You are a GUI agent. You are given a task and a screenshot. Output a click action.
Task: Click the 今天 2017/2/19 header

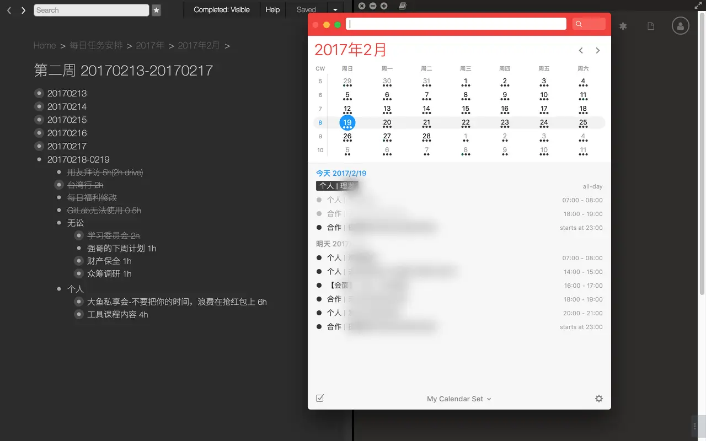click(x=341, y=173)
